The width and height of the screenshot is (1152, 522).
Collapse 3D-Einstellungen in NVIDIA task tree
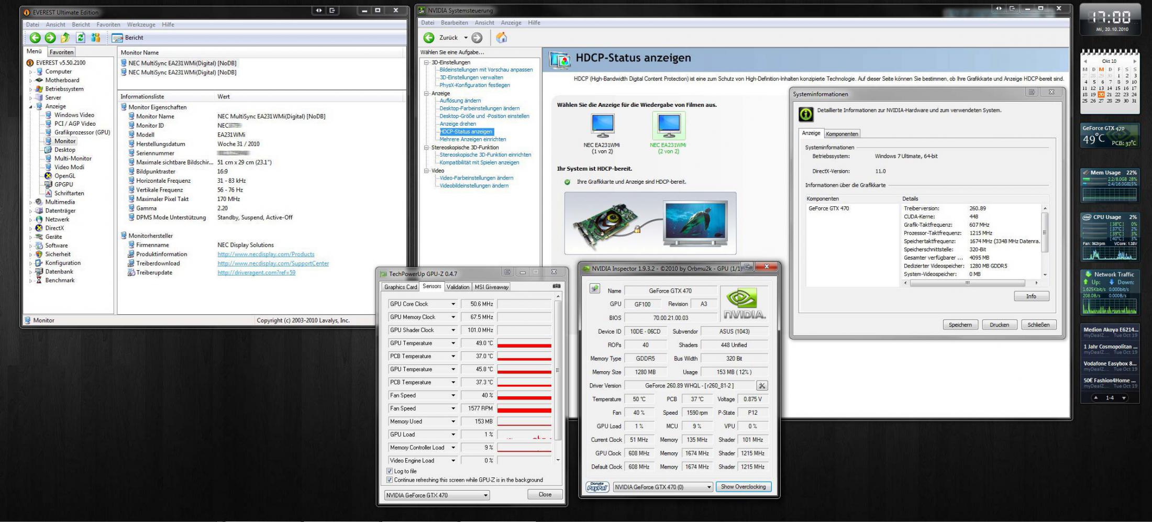point(427,62)
